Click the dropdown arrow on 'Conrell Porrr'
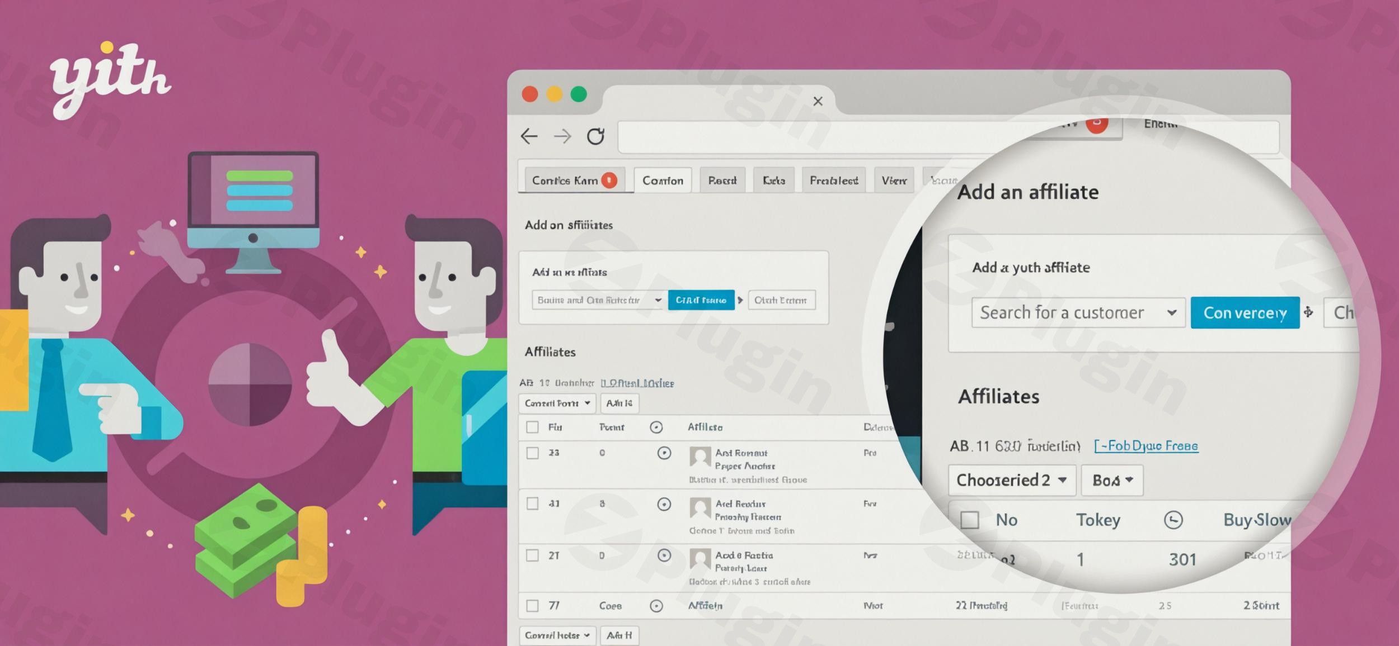Viewport: 1399px width, 646px height. point(587,403)
